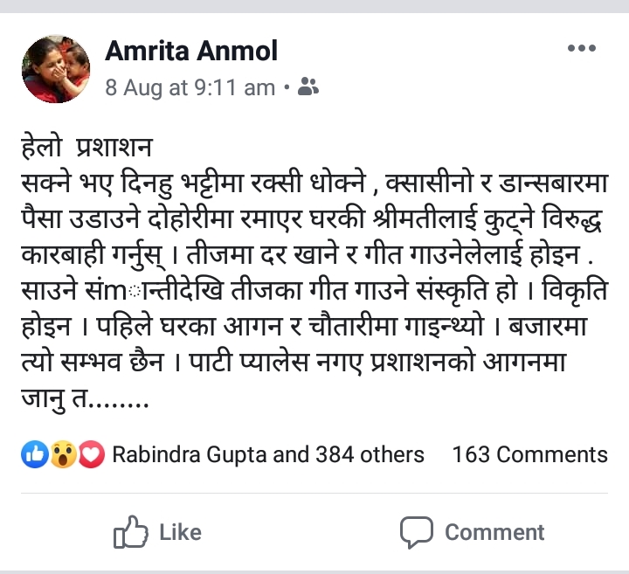Click the Comment text label

[x=494, y=532]
